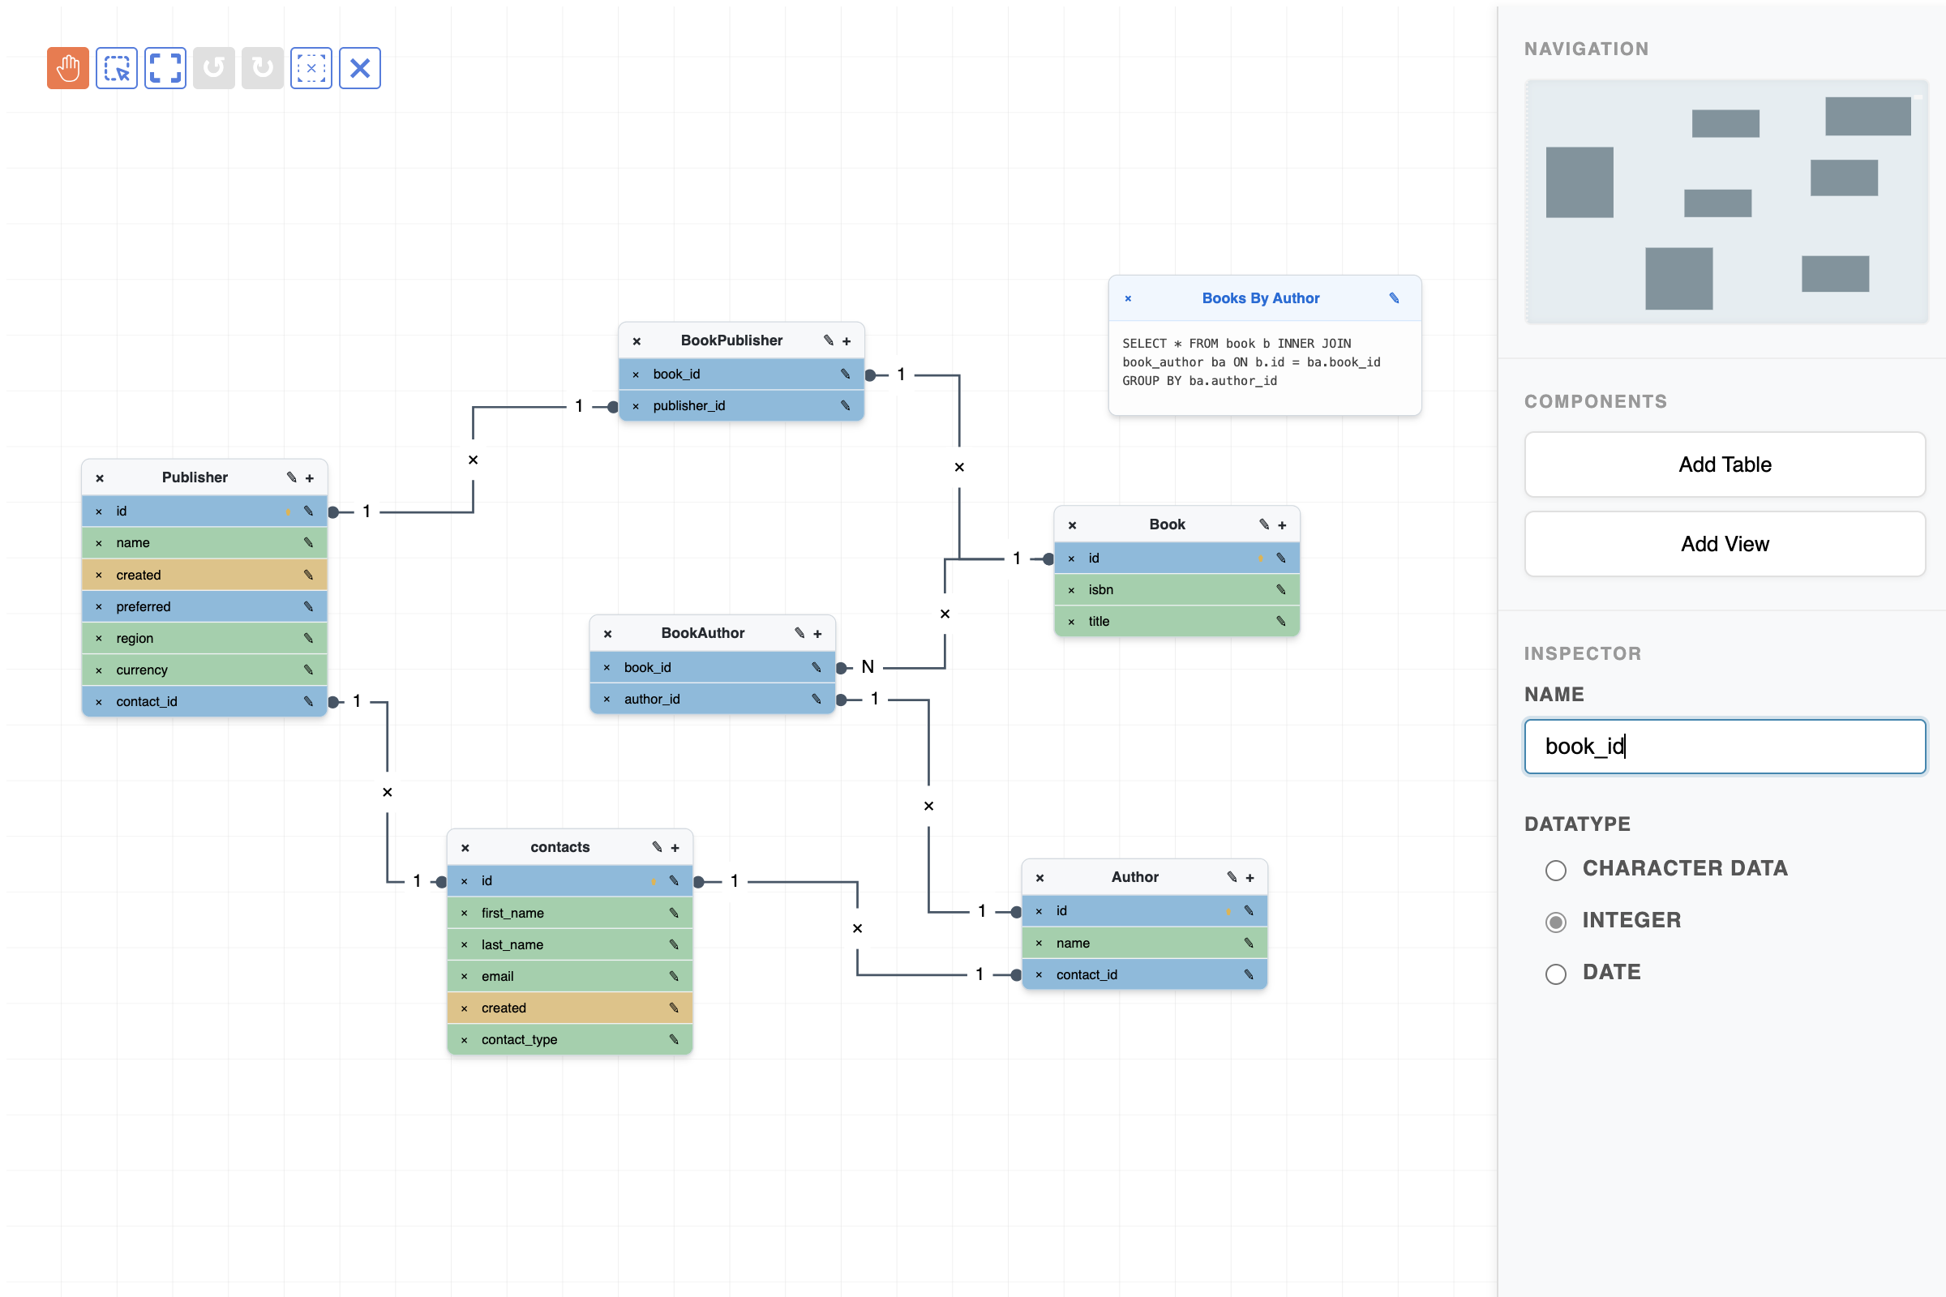
Task: Delete the Author table with its X
Action: pos(1040,878)
